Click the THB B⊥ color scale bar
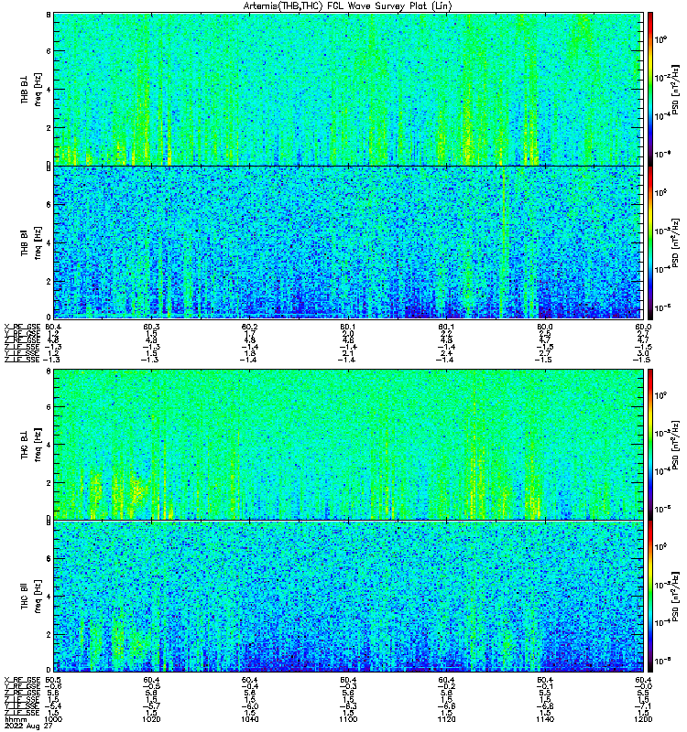The height and width of the screenshot is (732, 687). click(x=650, y=89)
